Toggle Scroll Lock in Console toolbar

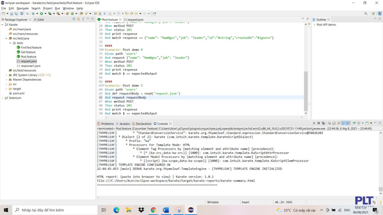334,123
